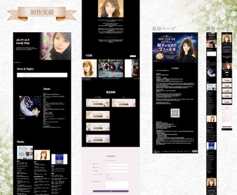Click the pink contact form in mobile strip
Screen dimensions: 237x195
click(x=227, y=116)
